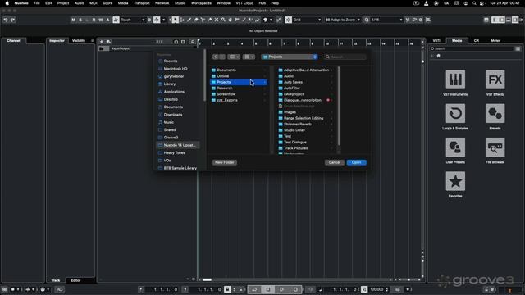Viewport: 525px width, 295px height.
Task: Switch to the Editor tab at bottom
Action: coord(75,280)
